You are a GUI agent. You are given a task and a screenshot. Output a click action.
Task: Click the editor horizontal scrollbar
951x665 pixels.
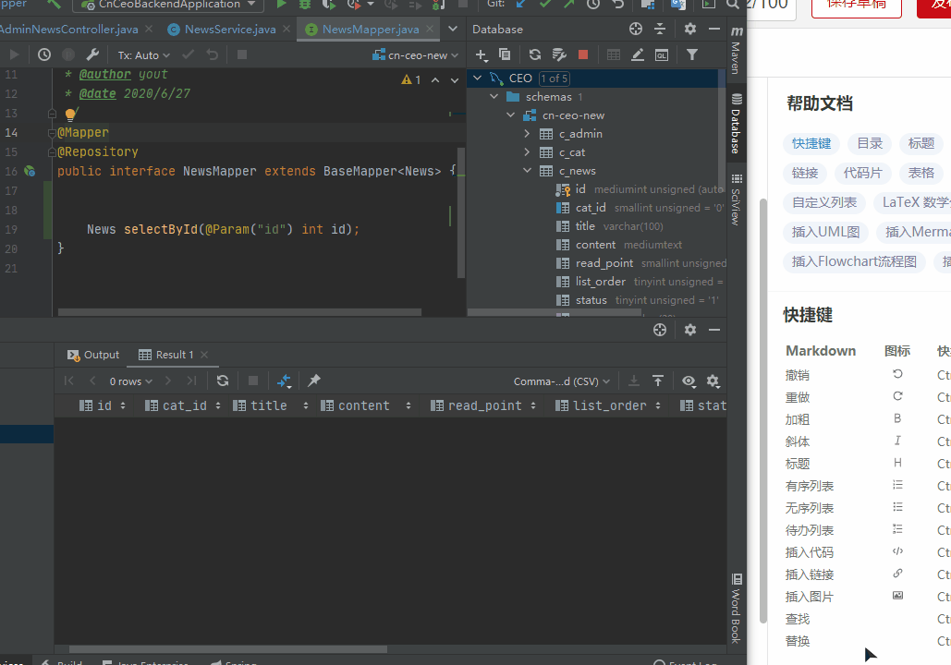point(239,312)
